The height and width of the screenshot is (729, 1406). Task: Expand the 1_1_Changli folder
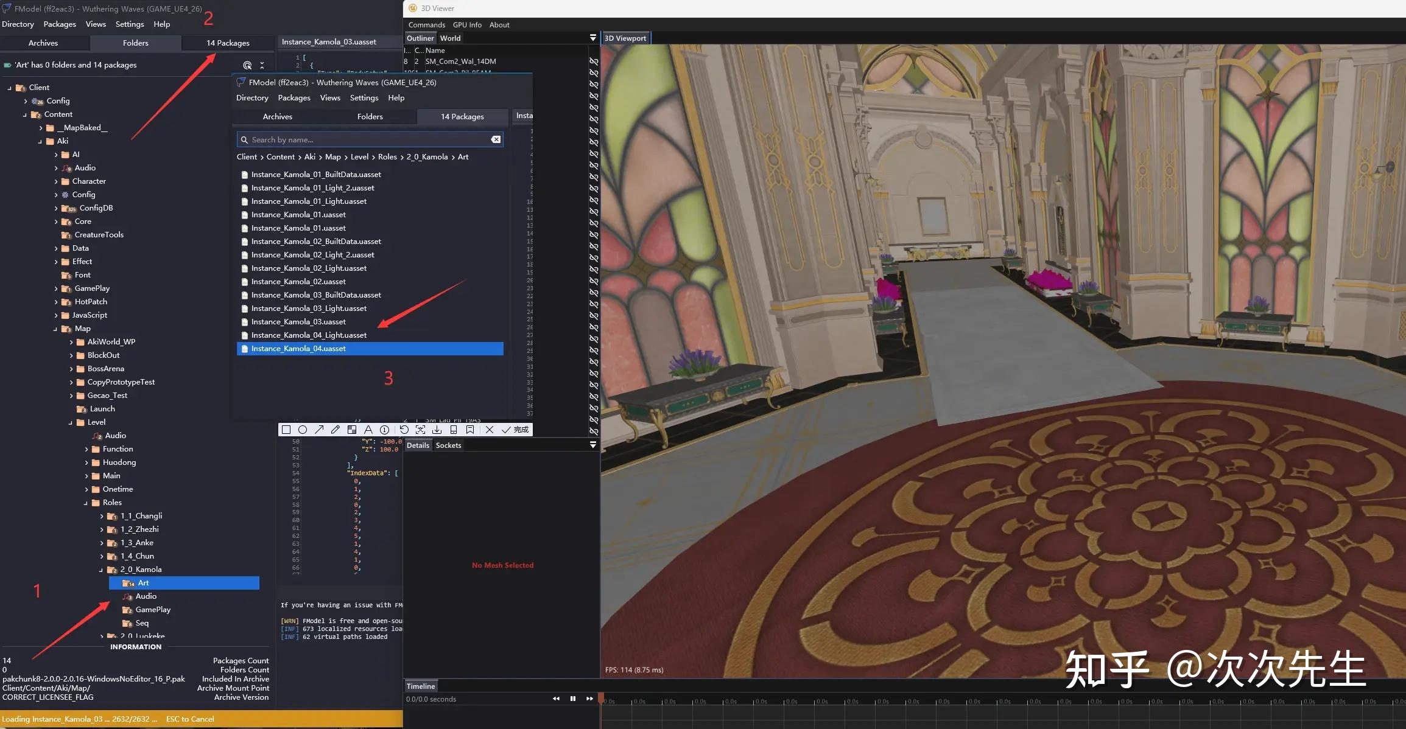coord(101,516)
